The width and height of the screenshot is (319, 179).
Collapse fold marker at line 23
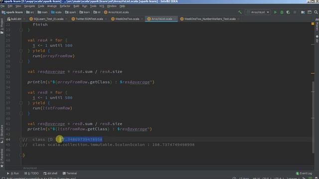(x=21, y=30)
